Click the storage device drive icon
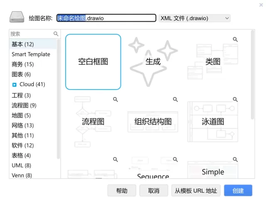This screenshot has height=202, width=266. click(x=17, y=17)
